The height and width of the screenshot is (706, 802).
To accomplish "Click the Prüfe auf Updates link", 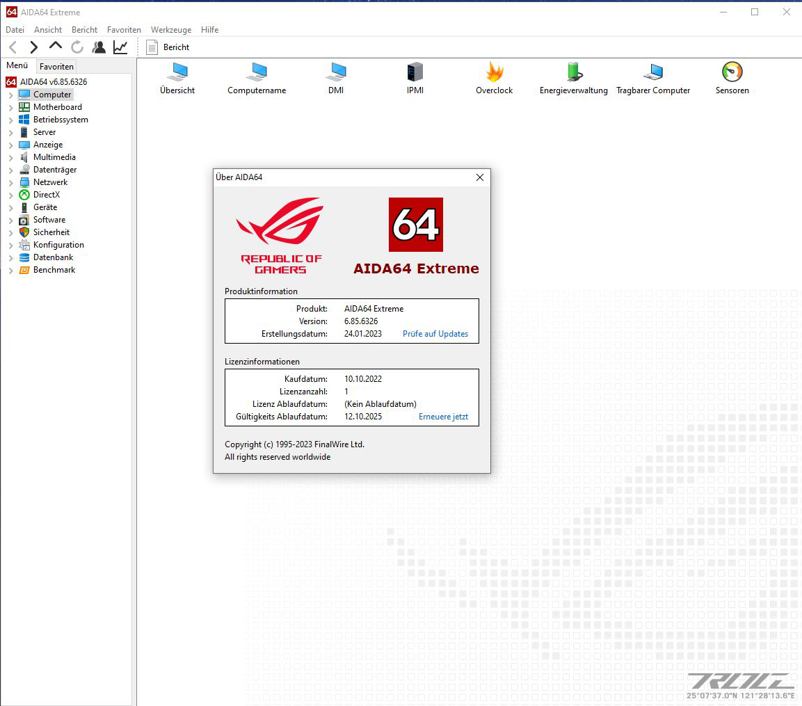I will (435, 334).
